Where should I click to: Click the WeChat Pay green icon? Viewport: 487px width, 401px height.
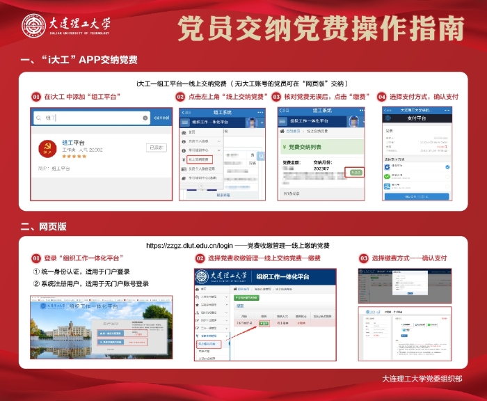[x=388, y=177]
